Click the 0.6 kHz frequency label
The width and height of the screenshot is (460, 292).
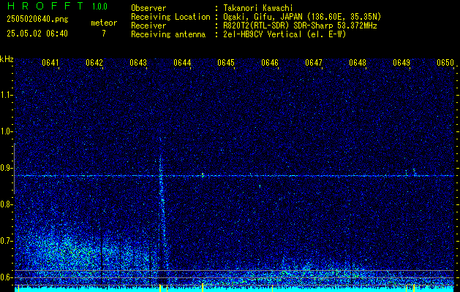pos(6,277)
